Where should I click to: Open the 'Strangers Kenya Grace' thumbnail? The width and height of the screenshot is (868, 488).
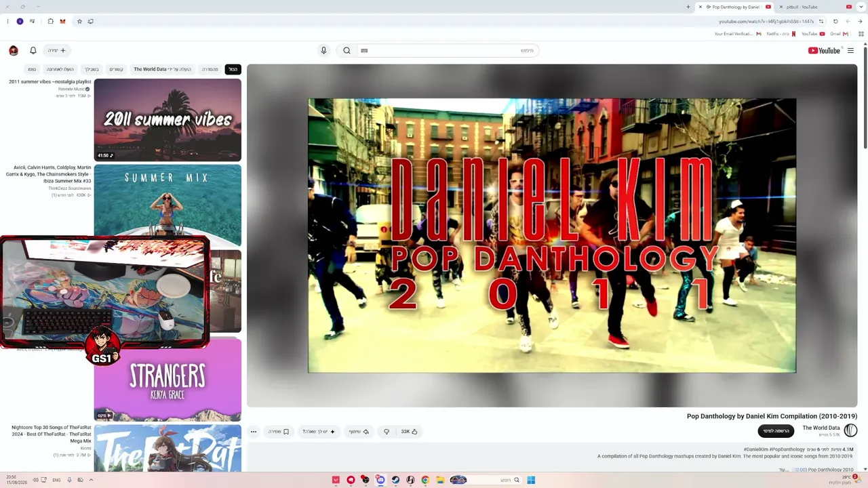(167, 380)
